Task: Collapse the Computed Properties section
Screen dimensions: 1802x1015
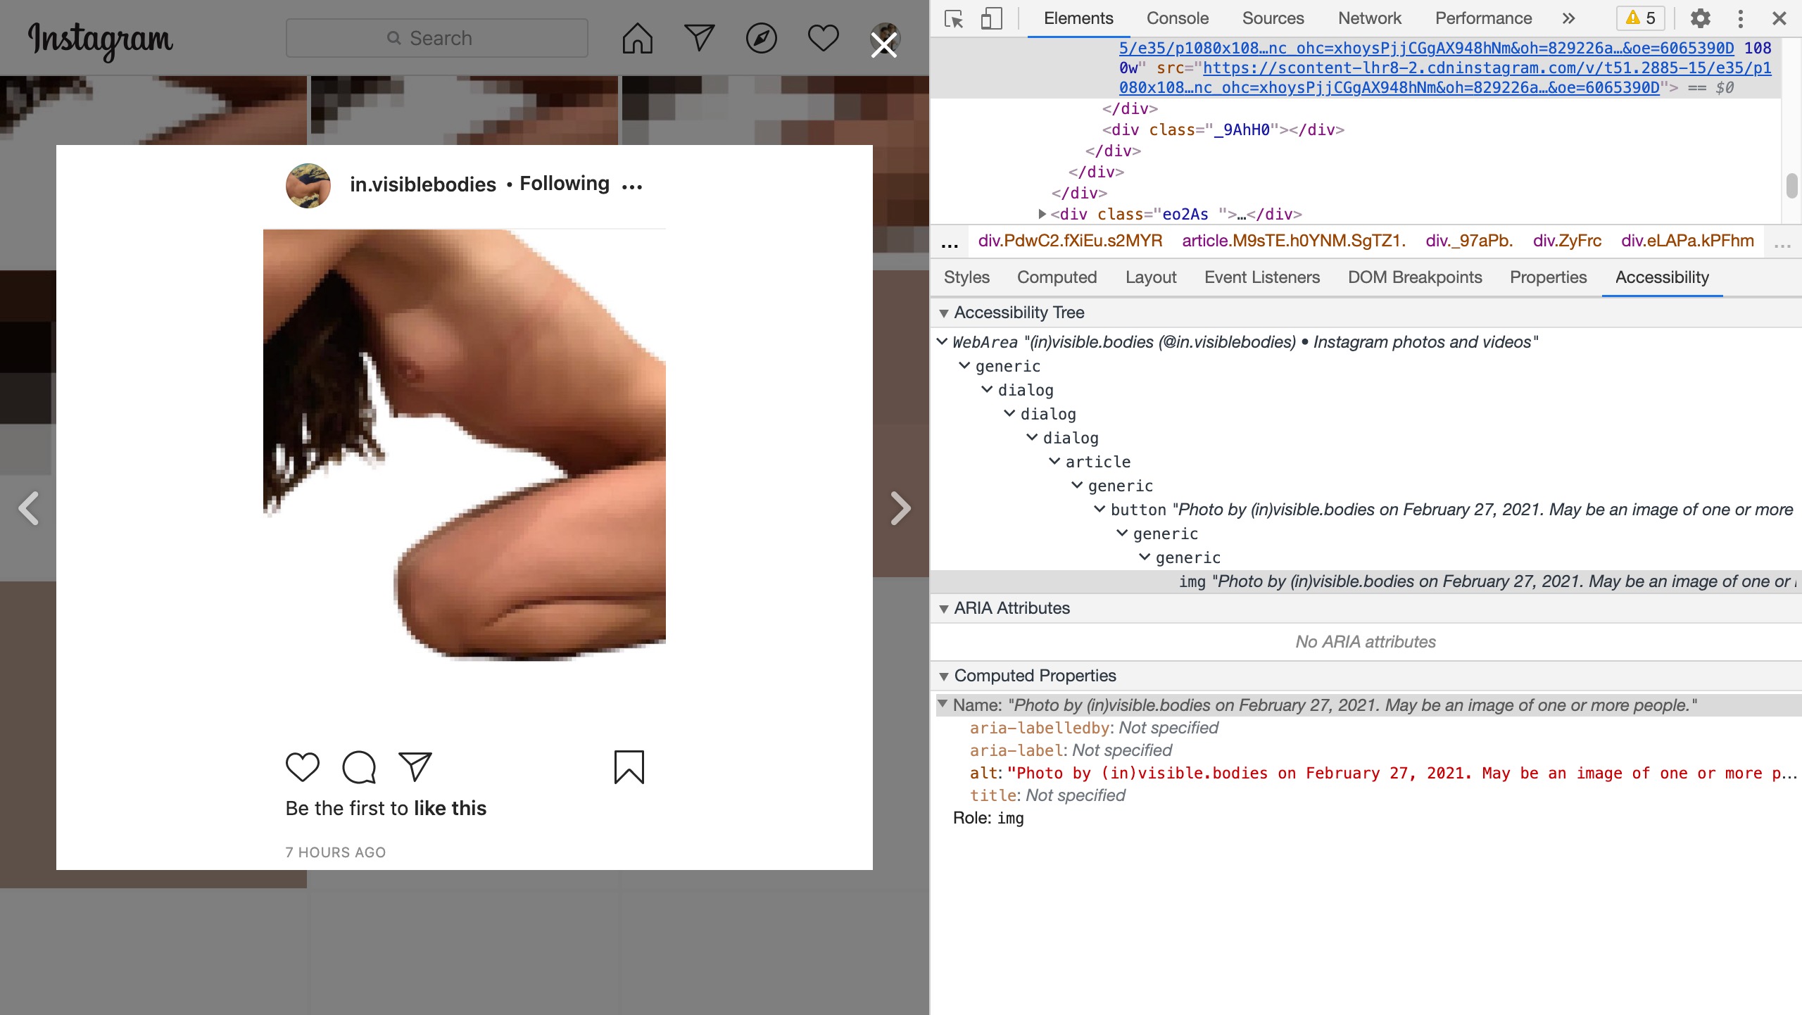Action: (944, 676)
